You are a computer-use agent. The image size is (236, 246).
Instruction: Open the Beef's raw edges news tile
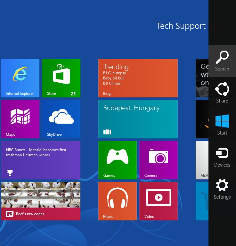pyautogui.click(x=41, y=201)
